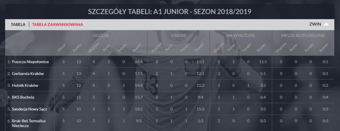The height and width of the screenshot is (131, 340).
Task: Select the Hutnik Kraków team name
Action: [25, 85]
